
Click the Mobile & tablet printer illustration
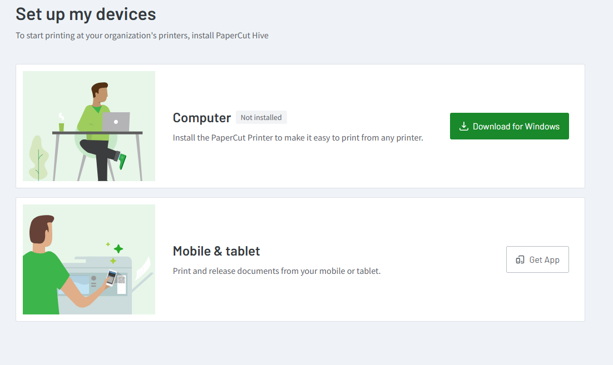click(89, 259)
